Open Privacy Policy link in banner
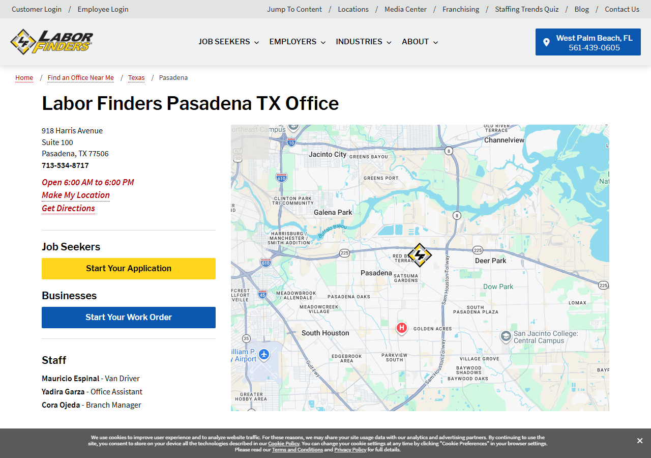651x458 pixels. tap(350, 450)
